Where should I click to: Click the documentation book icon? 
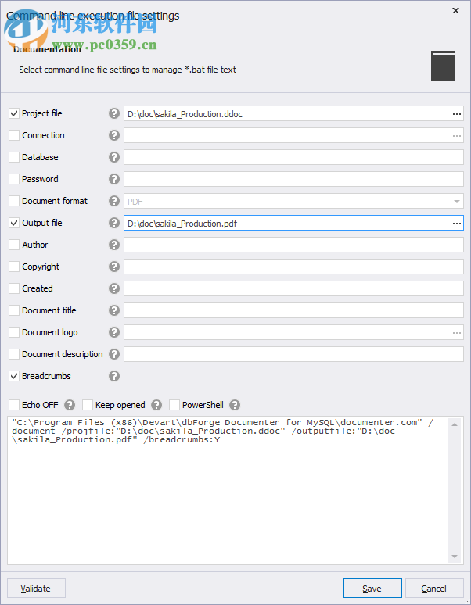pyautogui.click(x=443, y=66)
